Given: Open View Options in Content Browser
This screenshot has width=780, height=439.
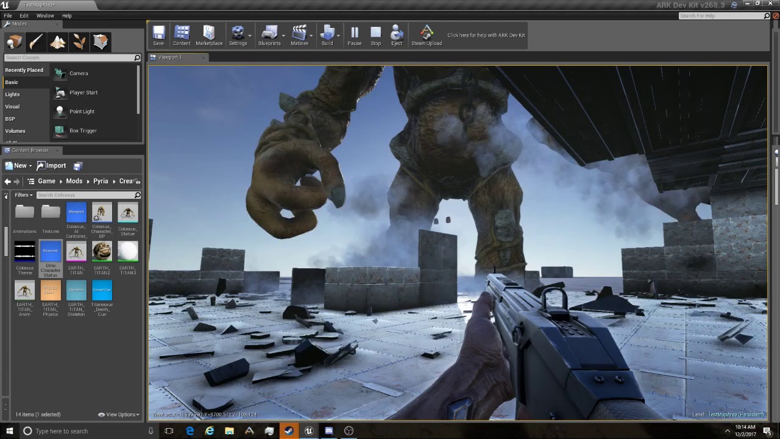Looking at the screenshot, I should pos(119,415).
